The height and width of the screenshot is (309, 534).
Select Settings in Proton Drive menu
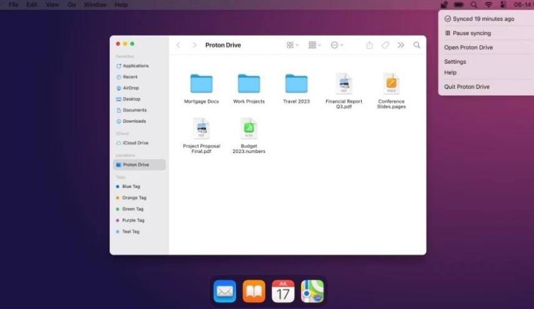[x=455, y=62]
